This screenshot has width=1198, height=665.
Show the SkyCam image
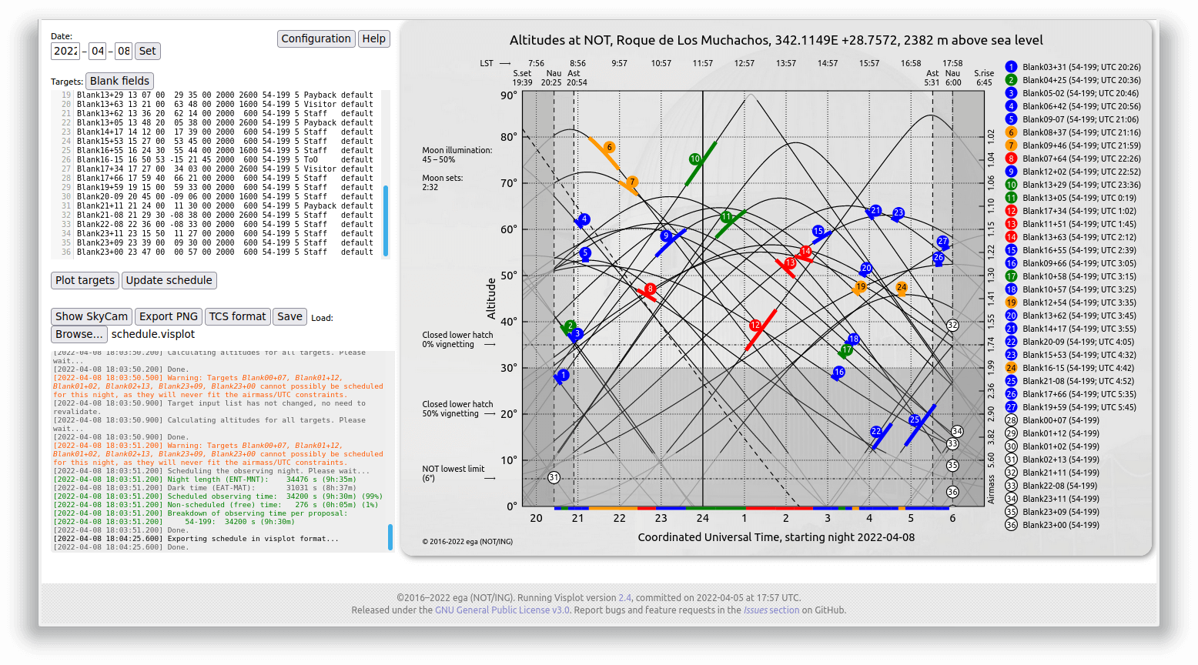pos(92,316)
